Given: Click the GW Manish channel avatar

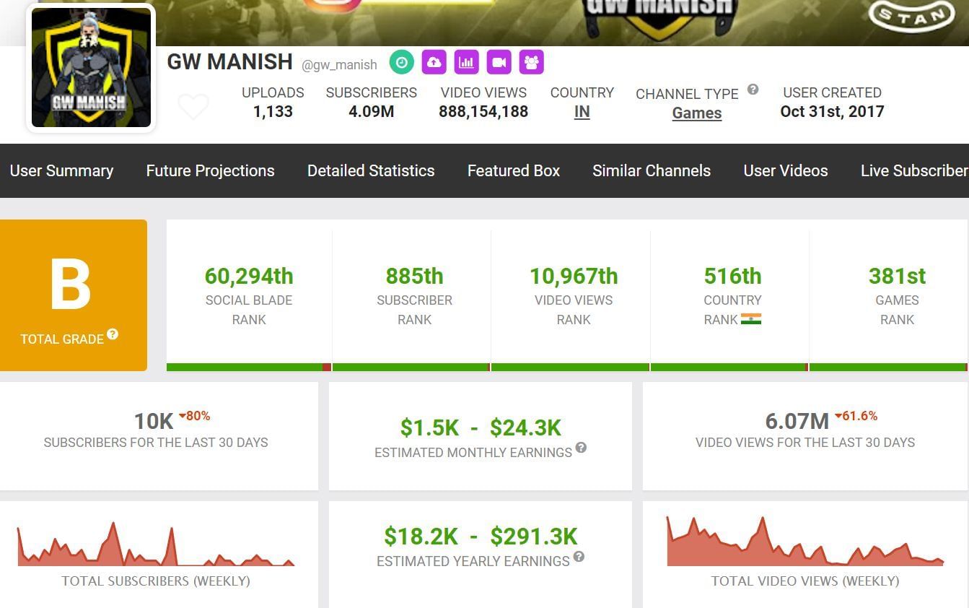Looking at the screenshot, I should pyautogui.click(x=91, y=69).
